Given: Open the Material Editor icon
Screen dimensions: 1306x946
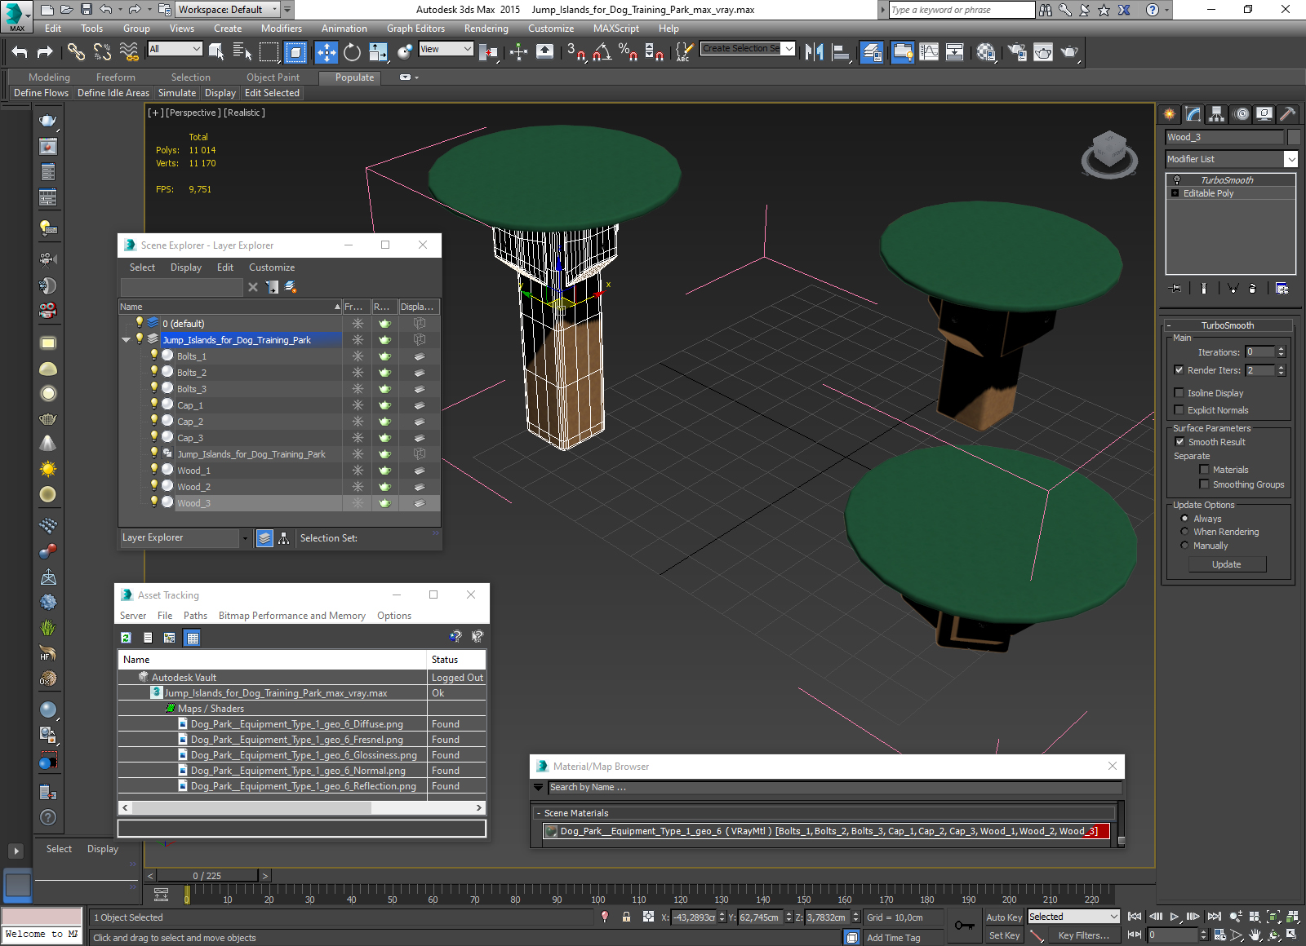Looking at the screenshot, I should tap(986, 52).
